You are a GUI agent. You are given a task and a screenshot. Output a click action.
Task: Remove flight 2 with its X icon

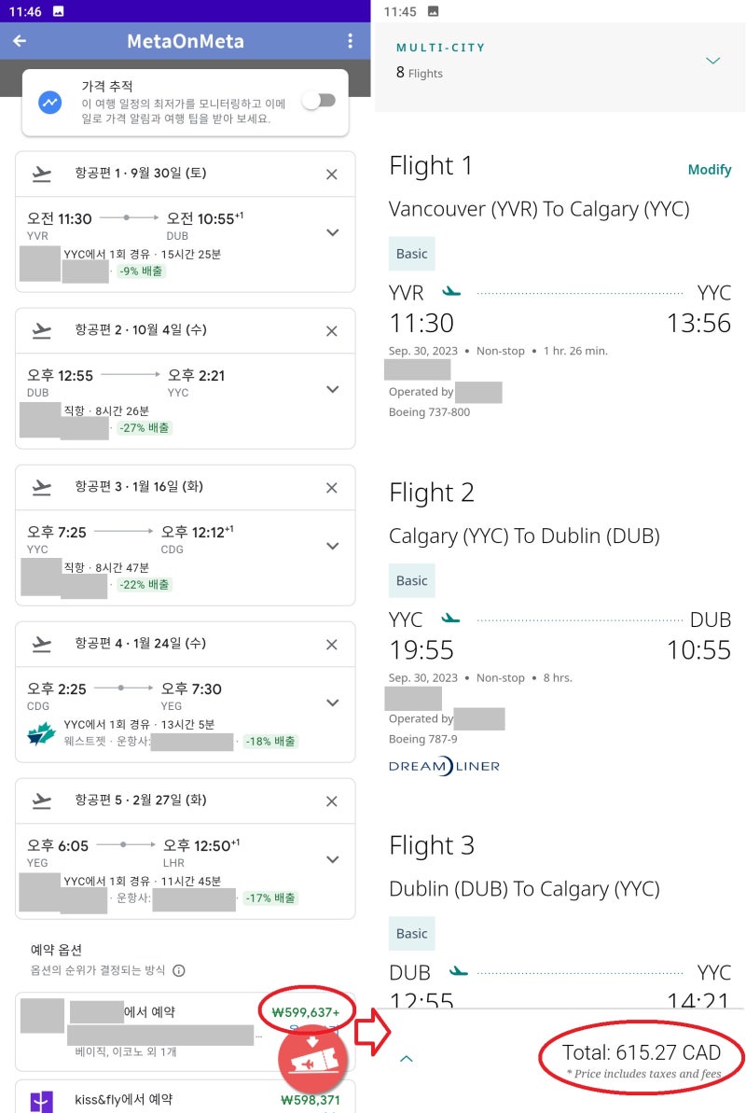coord(331,331)
